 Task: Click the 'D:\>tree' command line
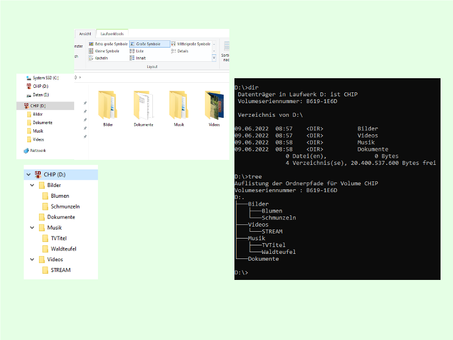pos(248,177)
